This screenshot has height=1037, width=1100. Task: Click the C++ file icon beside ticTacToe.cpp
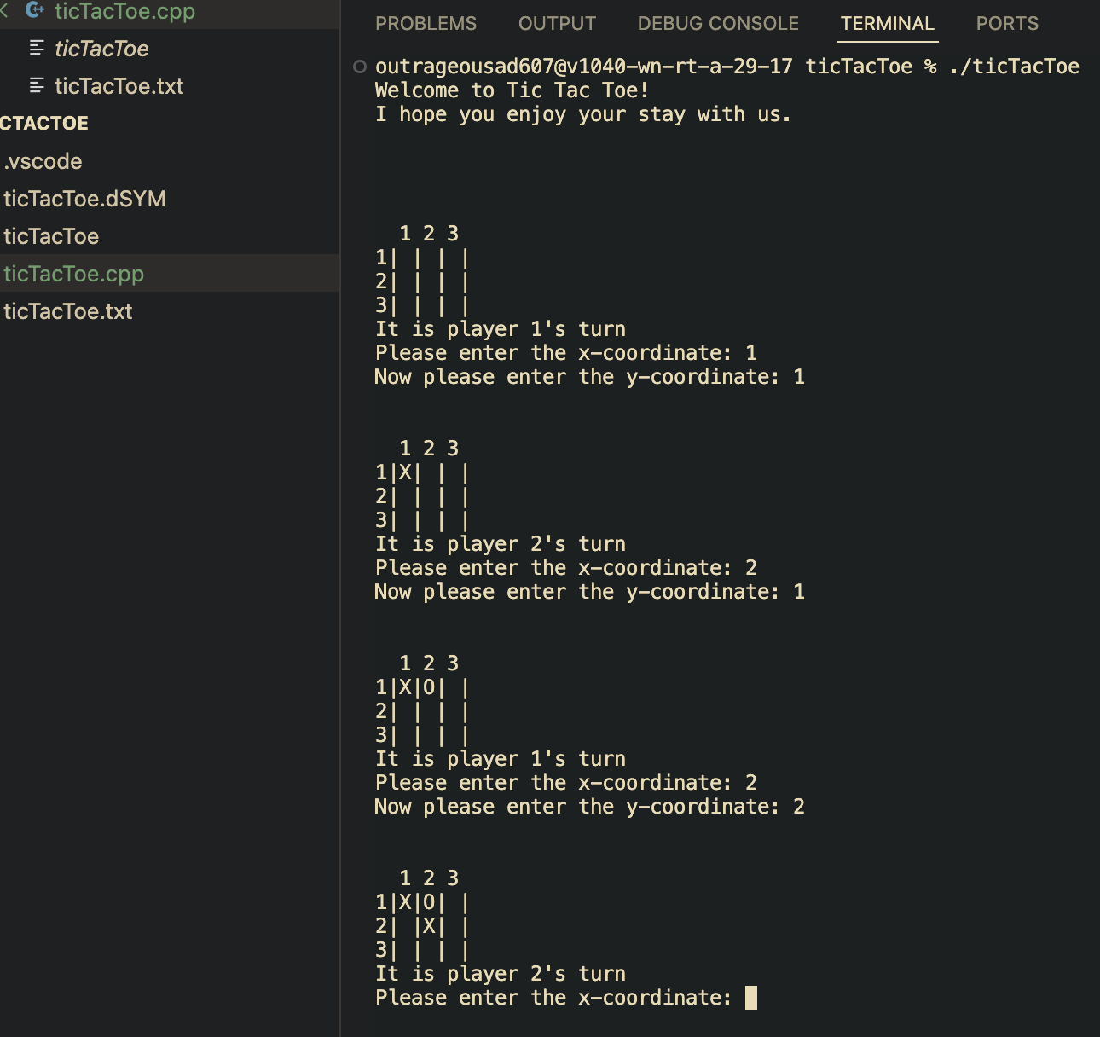click(x=35, y=10)
